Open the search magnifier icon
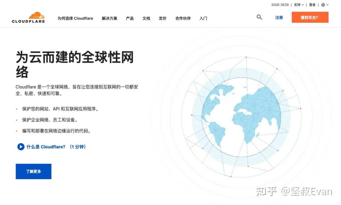Viewport: 341px width, 205px height. [259, 17]
